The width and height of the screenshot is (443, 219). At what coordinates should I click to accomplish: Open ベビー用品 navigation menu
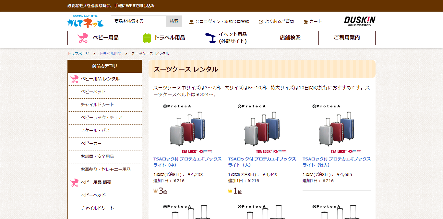[x=100, y=38]
